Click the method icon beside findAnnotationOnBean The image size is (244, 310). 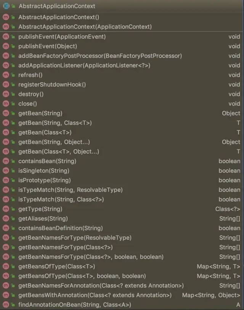(6, 305)
